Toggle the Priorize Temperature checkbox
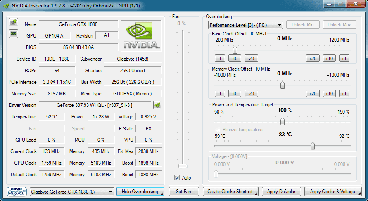The height and width of the screenshot is (201, 368). [218, 130]
